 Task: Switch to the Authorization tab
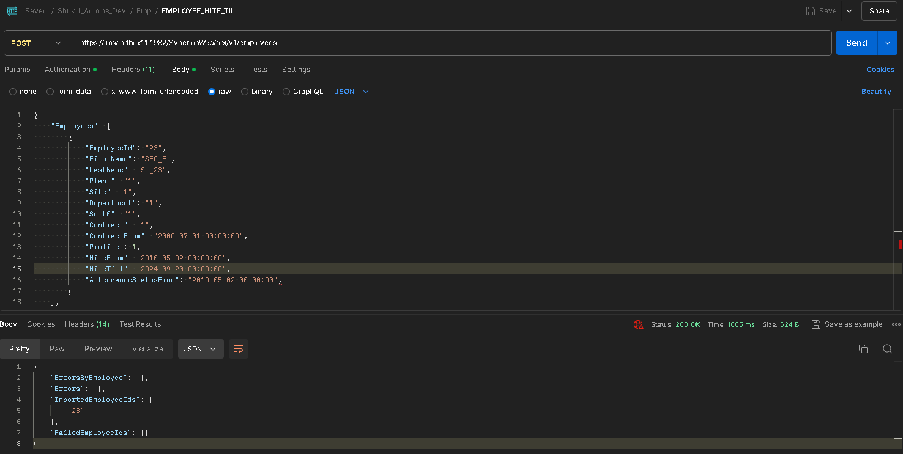coord(70,70)
